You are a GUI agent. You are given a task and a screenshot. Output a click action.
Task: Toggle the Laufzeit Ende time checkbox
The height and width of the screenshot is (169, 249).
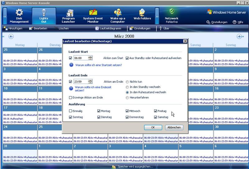pyautogui.click(x=71, y=82)
